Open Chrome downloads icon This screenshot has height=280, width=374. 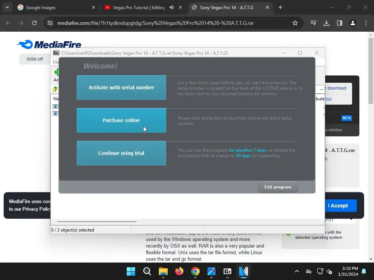point(327,23)
